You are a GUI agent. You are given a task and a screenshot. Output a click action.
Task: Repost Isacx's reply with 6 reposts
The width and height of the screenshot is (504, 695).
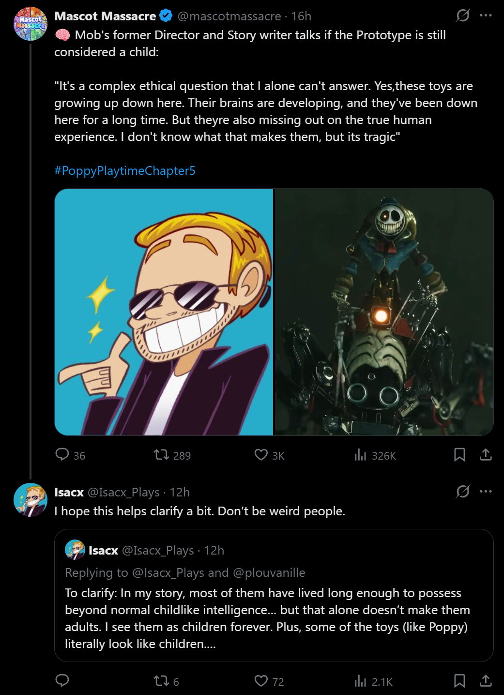(x=161, y=681)
